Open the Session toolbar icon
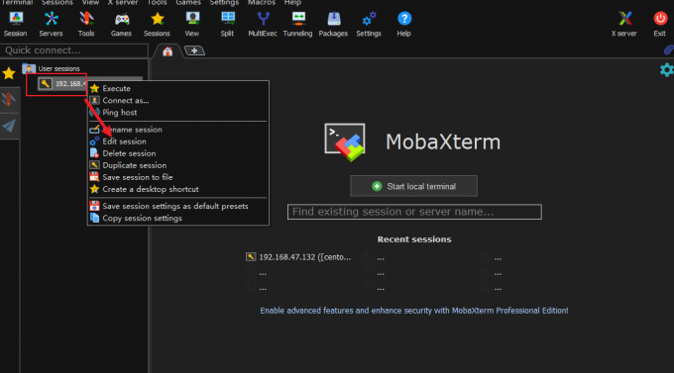The height and width of the screenshot is (373, 674). click(x=16, y=24)
